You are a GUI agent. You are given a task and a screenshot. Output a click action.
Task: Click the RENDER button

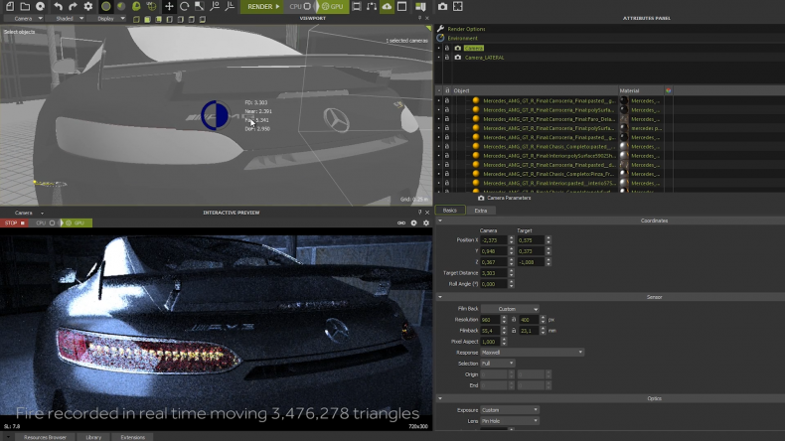point(263,7)
